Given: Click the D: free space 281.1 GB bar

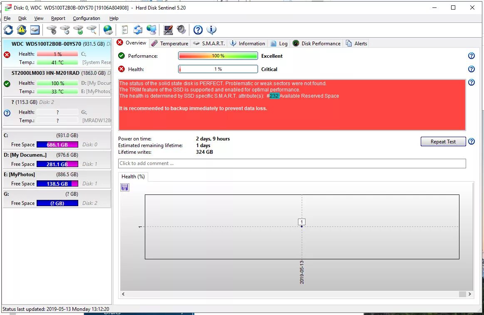Looking at the screenshot, I should 57,164.
